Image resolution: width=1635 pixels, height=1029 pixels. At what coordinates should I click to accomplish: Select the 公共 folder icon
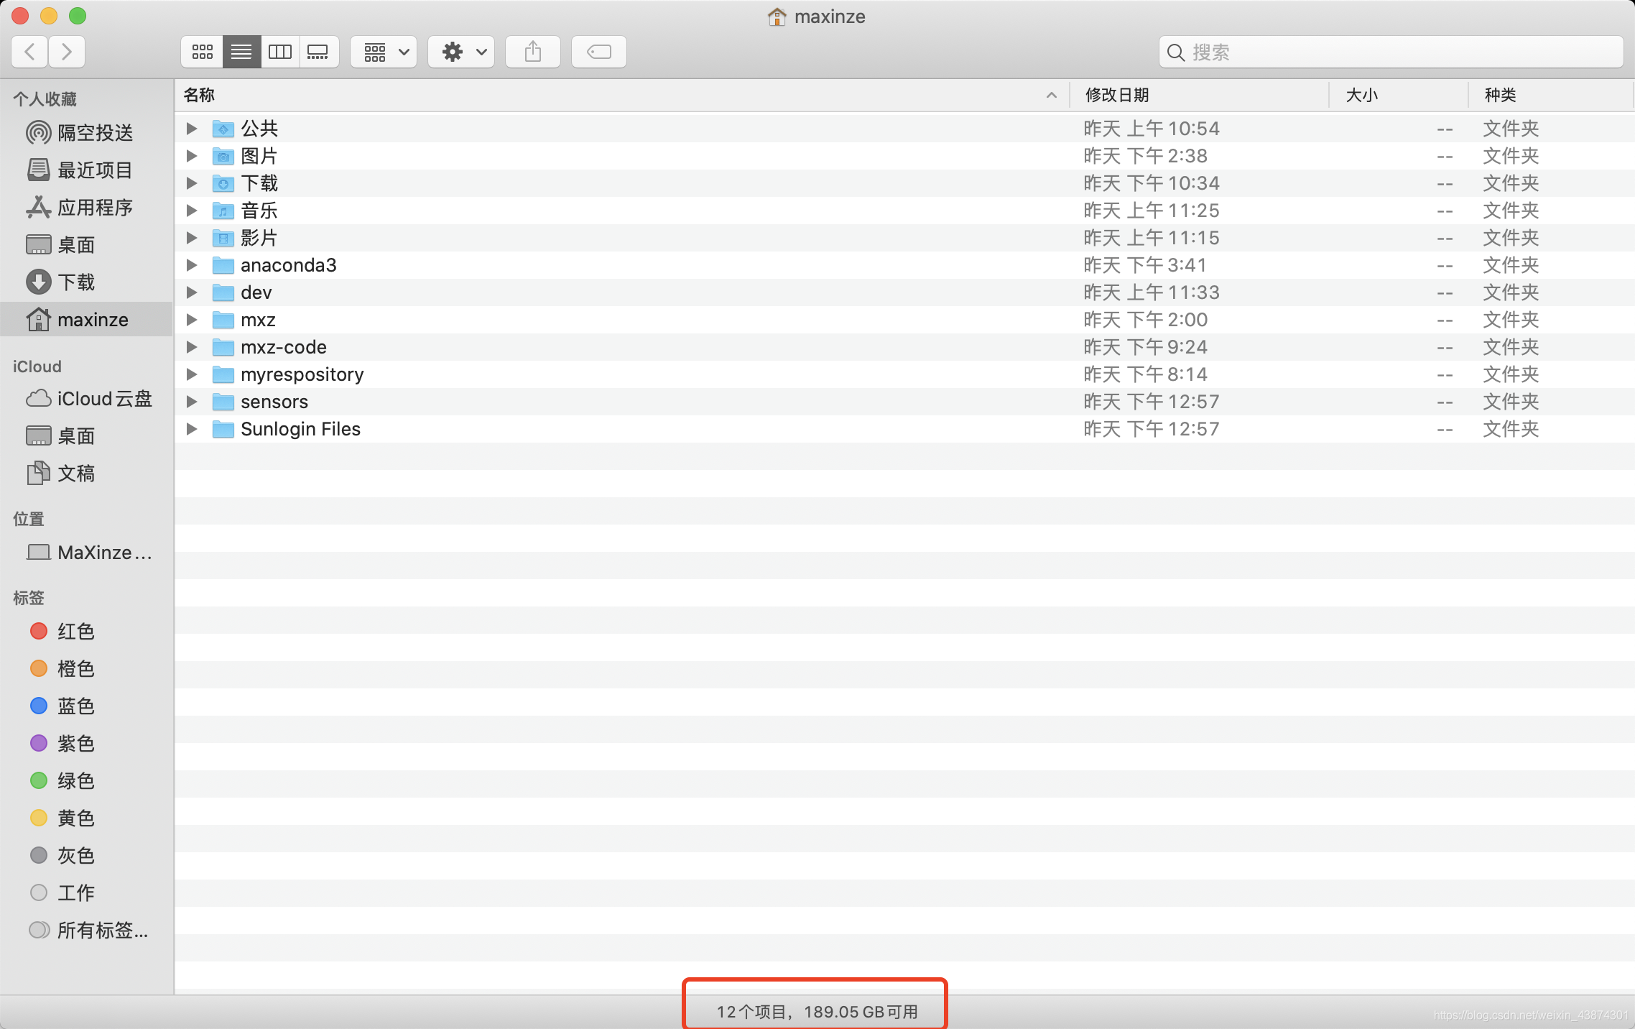point(223,129)
